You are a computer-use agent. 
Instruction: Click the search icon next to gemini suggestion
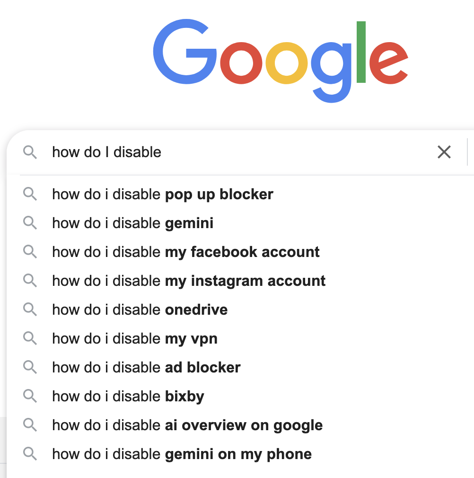(x=30, y=223)
